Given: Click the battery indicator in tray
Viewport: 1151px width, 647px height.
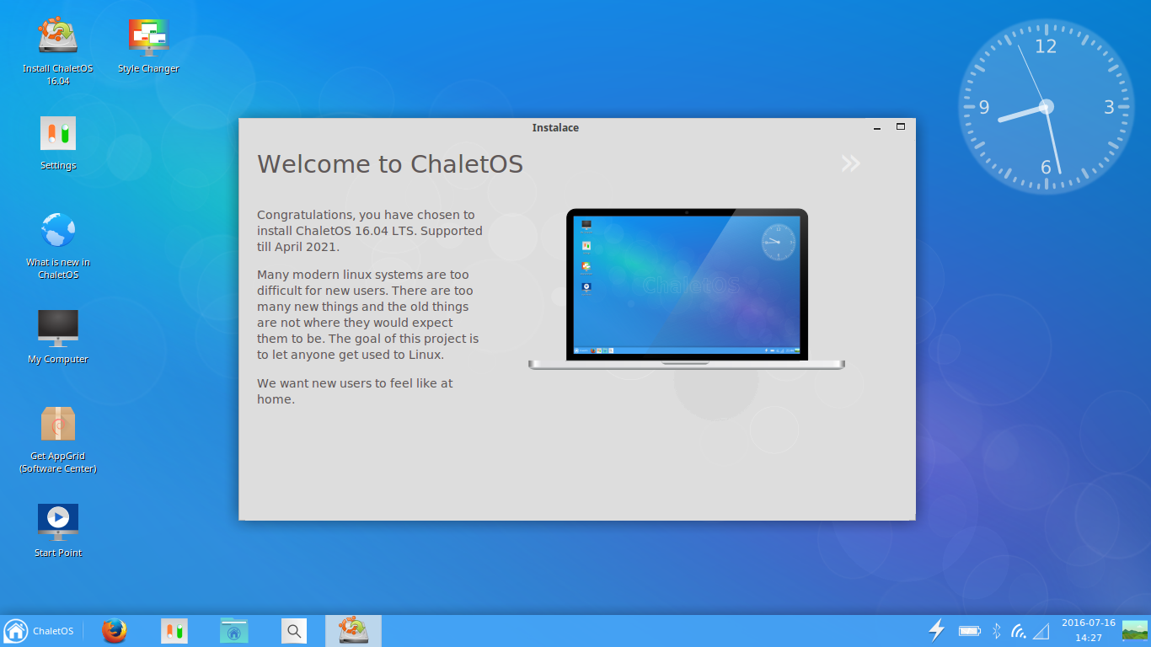Looking at the screenshot, I should coord(970,631).
